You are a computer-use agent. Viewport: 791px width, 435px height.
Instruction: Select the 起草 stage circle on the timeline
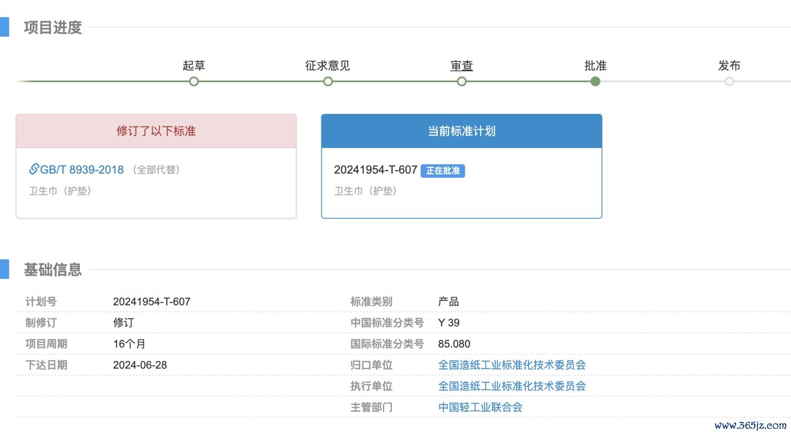[x=194, y=81]
